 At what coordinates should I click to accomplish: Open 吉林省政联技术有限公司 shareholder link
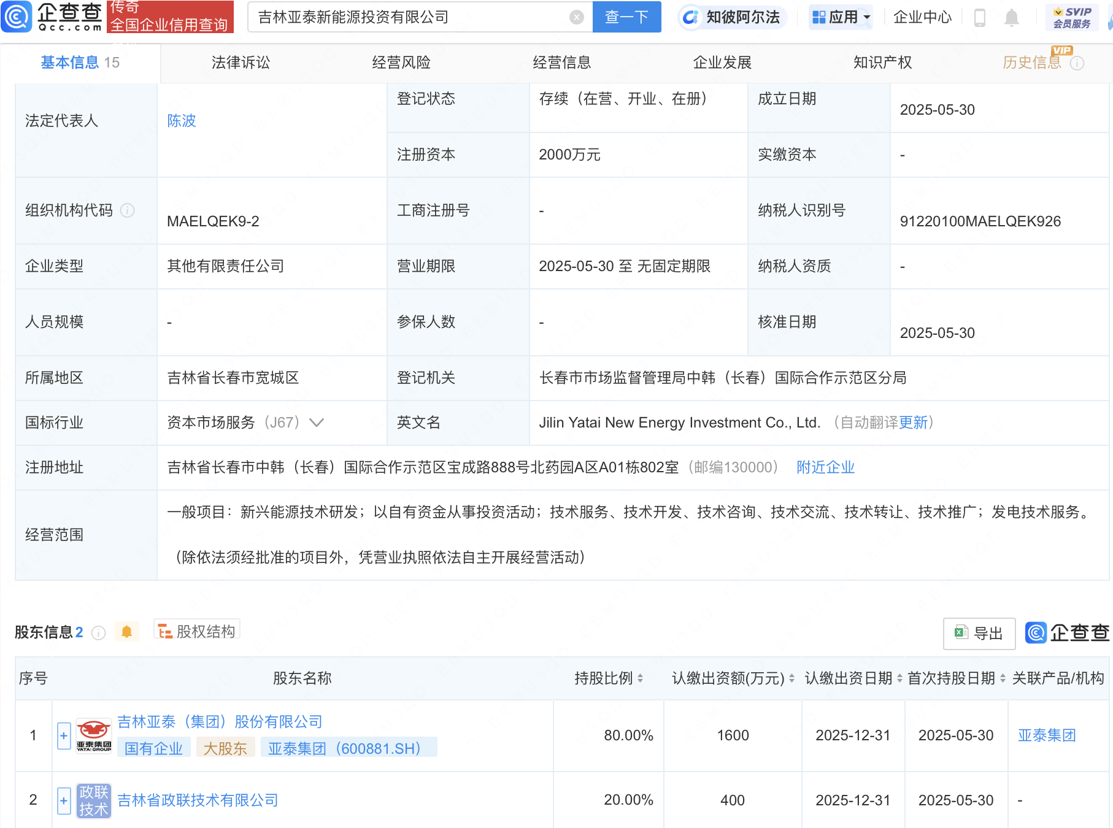(198, 800)
